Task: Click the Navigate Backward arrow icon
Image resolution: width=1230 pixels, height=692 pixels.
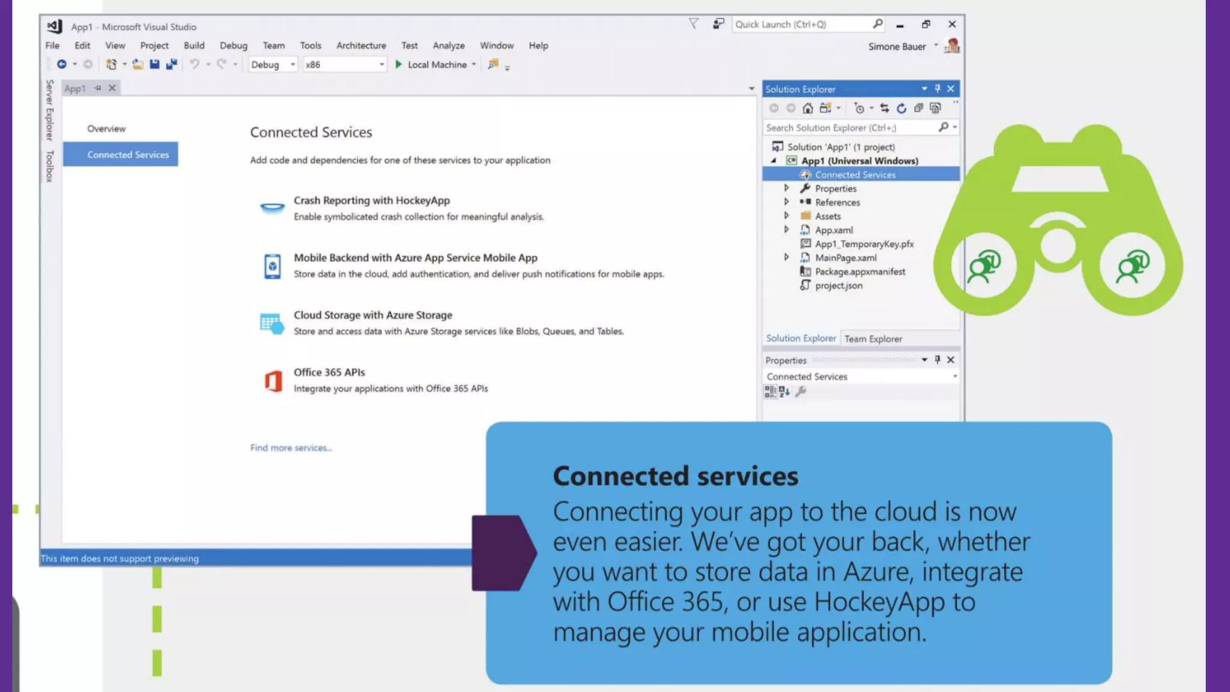Action: (62, 64)
